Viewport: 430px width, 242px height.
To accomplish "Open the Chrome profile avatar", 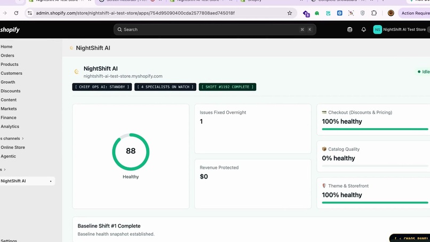I will tap(391, 13).
